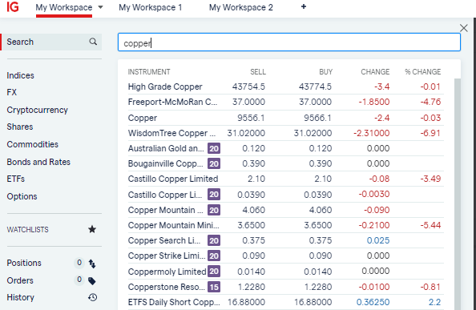
Task: Click the 20 badge on Bougainville Copper row
Action: 214,163
